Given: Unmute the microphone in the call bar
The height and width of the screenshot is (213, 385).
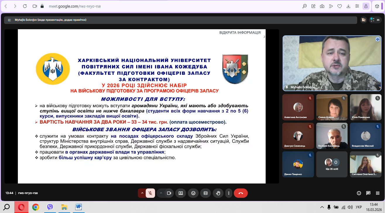Looking at the screenshot, I should pyautogui.click(x=150, y=193).
